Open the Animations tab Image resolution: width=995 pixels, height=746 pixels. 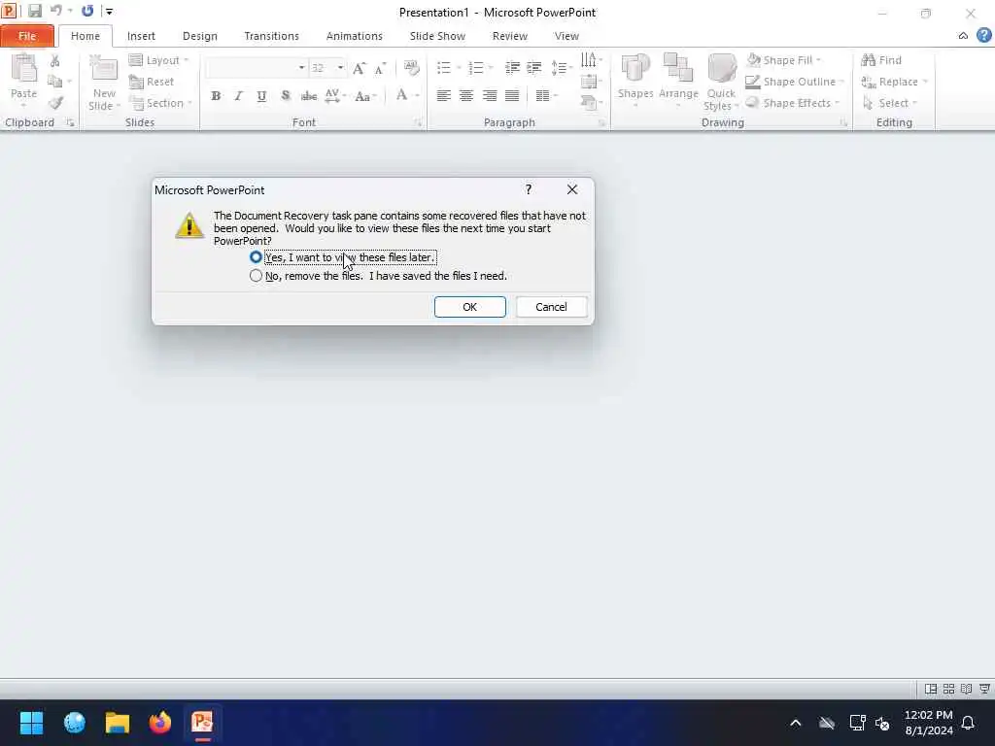pyautogui.click(x=354, y=36)
